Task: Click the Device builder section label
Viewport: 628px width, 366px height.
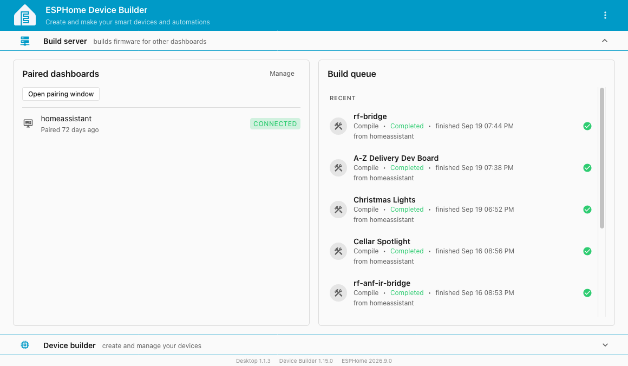Action: [x=69, y=345]
